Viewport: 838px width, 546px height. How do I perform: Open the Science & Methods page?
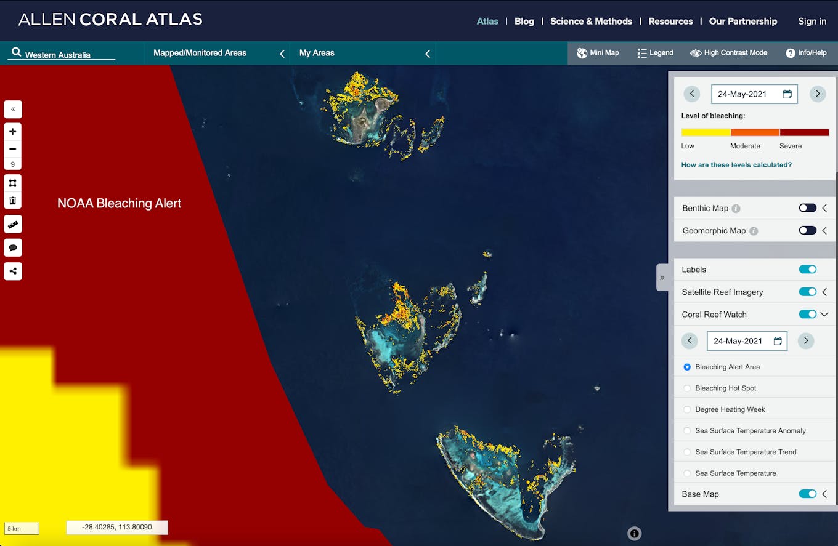(591, 21)
